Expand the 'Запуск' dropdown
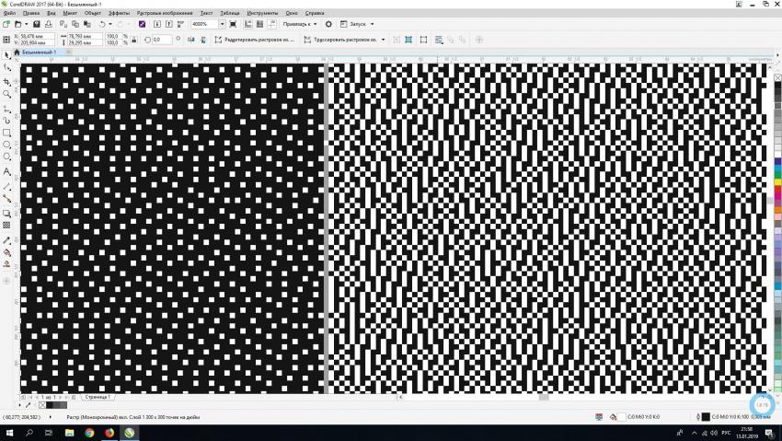 (x=361, y=24)
